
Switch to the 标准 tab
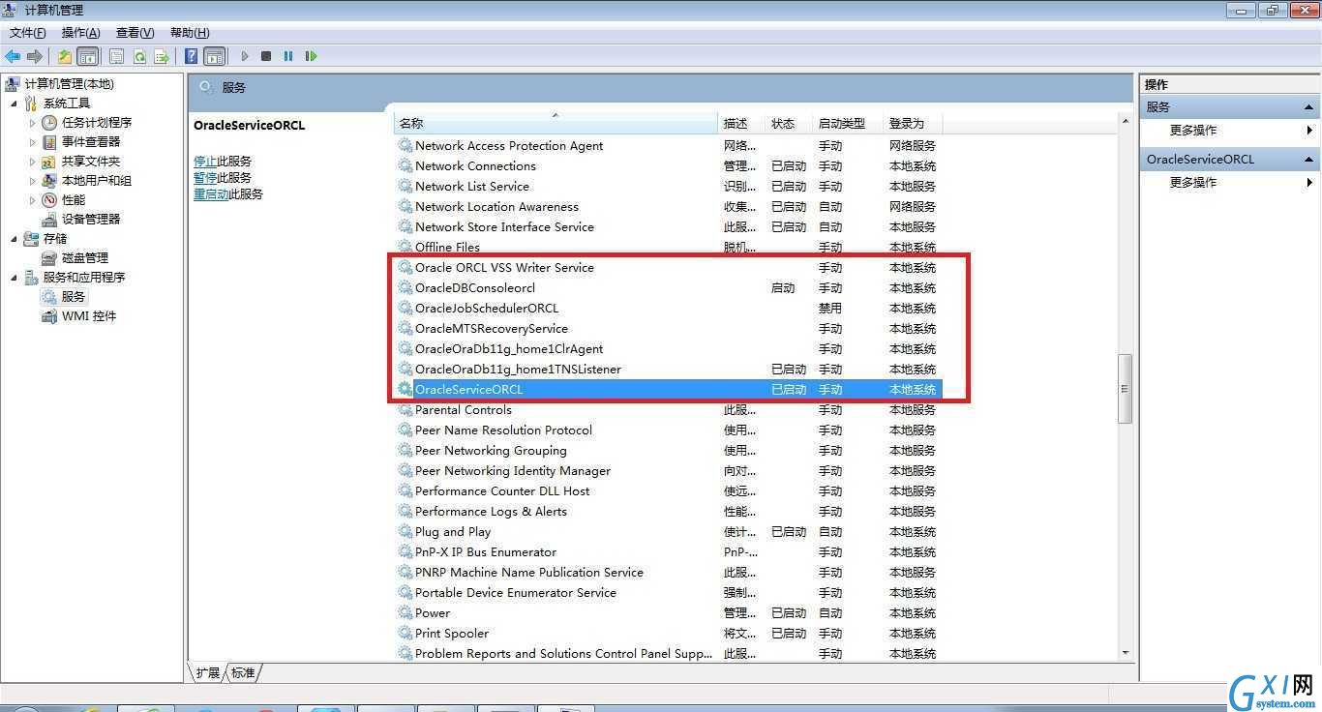tap(243, 672)
